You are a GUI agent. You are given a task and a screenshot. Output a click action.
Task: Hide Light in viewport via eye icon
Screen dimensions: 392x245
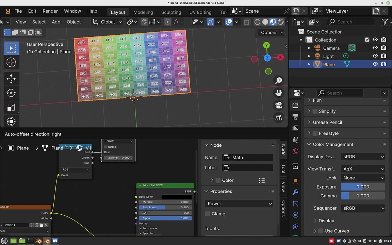pyautogui.click(x=375, y=56)
